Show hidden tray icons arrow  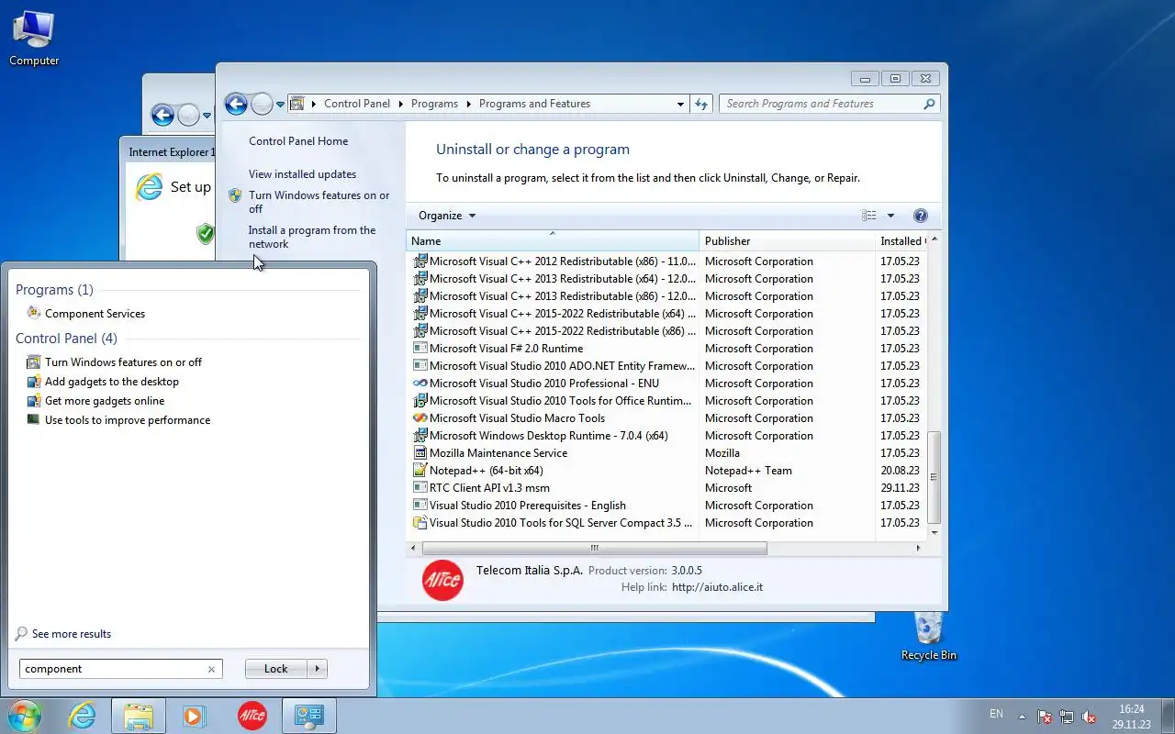point(1022,717)
